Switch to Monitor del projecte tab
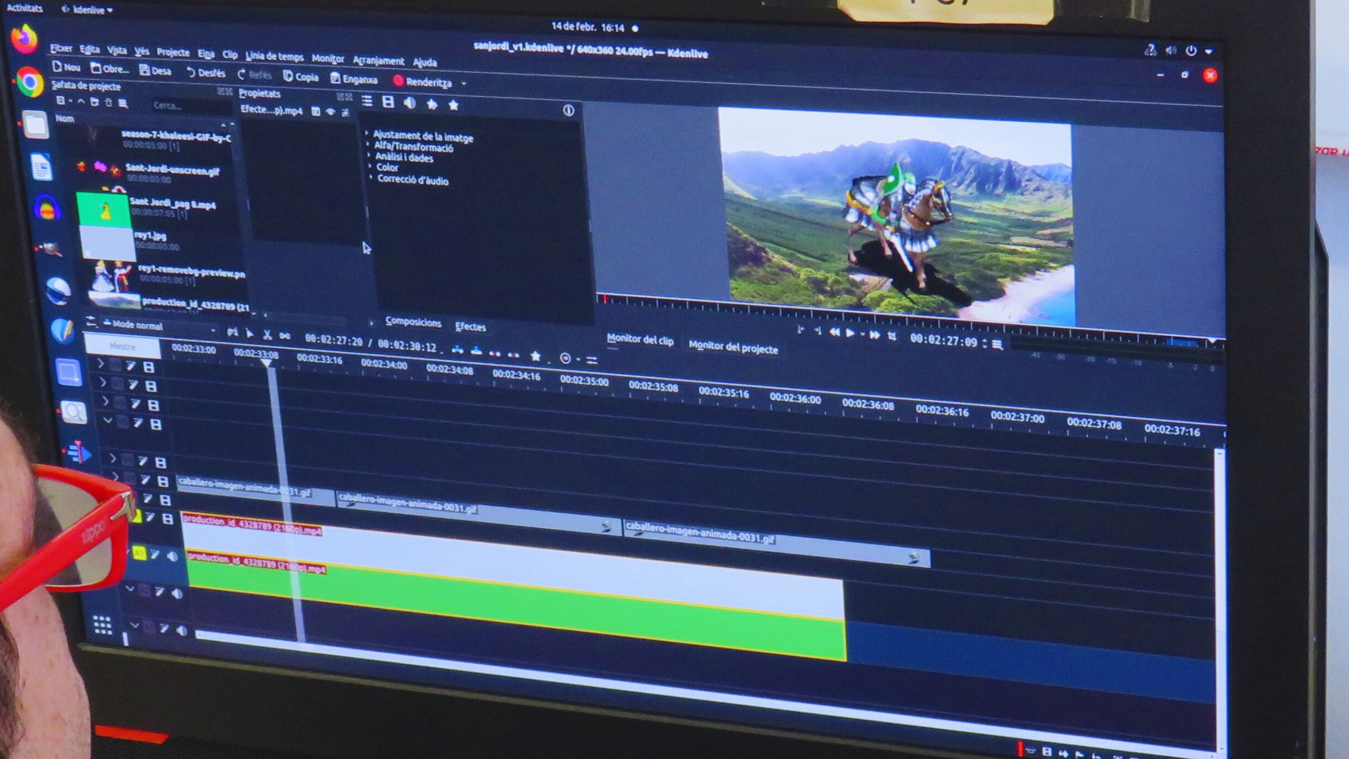The width and height of the screenshot is (1349, 759). click(x=733, y=347)
